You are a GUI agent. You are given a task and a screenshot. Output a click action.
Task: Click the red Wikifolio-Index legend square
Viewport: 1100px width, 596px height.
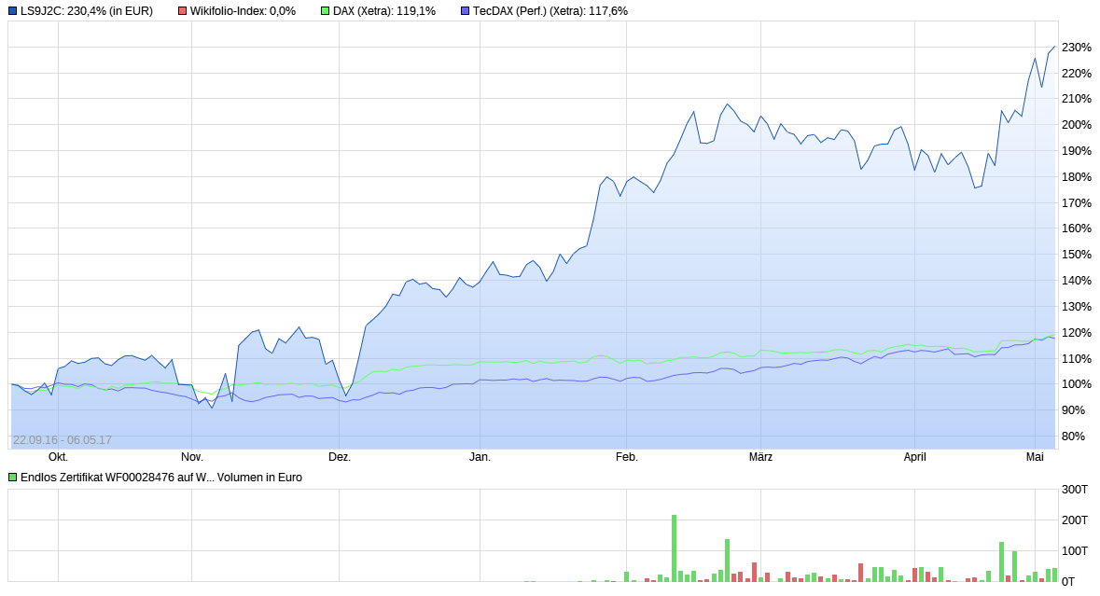tap(183, 10)
